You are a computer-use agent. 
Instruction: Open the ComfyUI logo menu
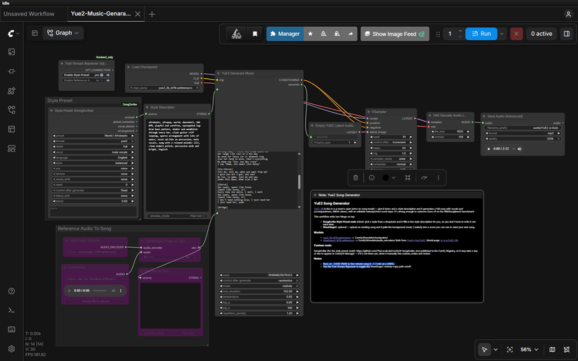point(11,34)
